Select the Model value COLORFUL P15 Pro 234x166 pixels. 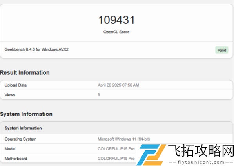pyautogui.click(x=116, y=149)
